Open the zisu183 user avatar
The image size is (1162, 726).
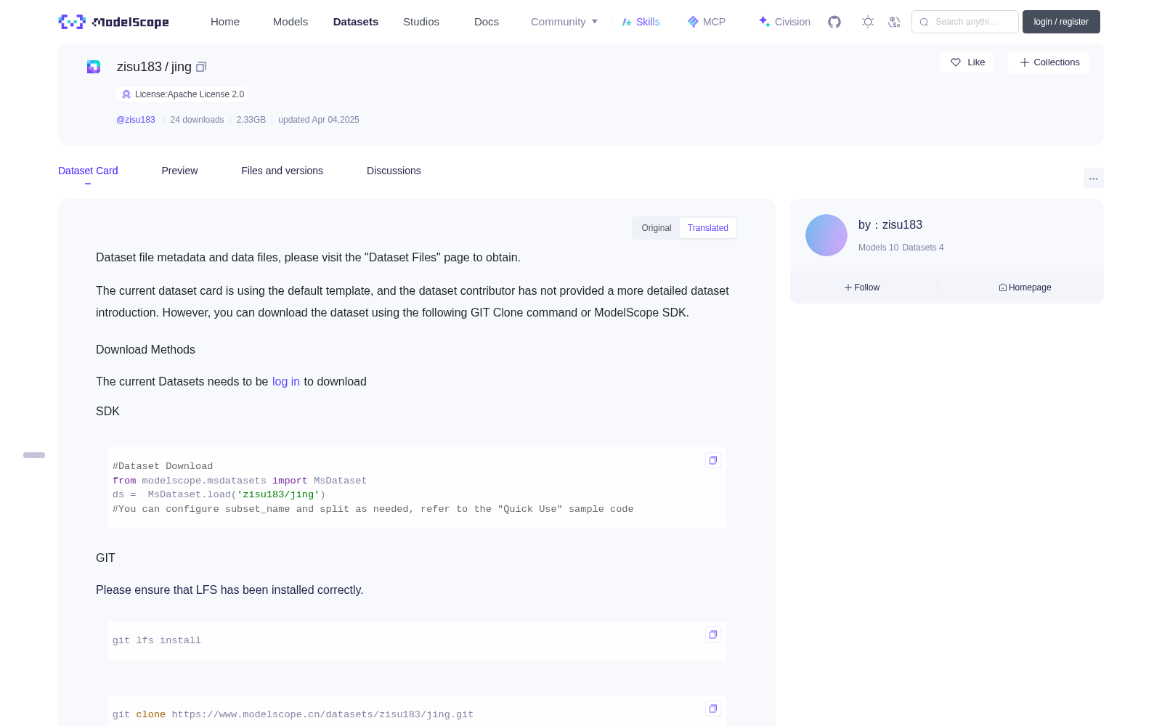[x=826, y=235]
